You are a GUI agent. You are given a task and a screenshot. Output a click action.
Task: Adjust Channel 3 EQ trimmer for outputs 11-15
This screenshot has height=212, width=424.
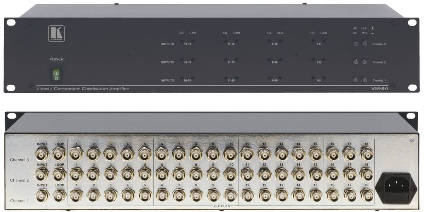pos(226,41)
